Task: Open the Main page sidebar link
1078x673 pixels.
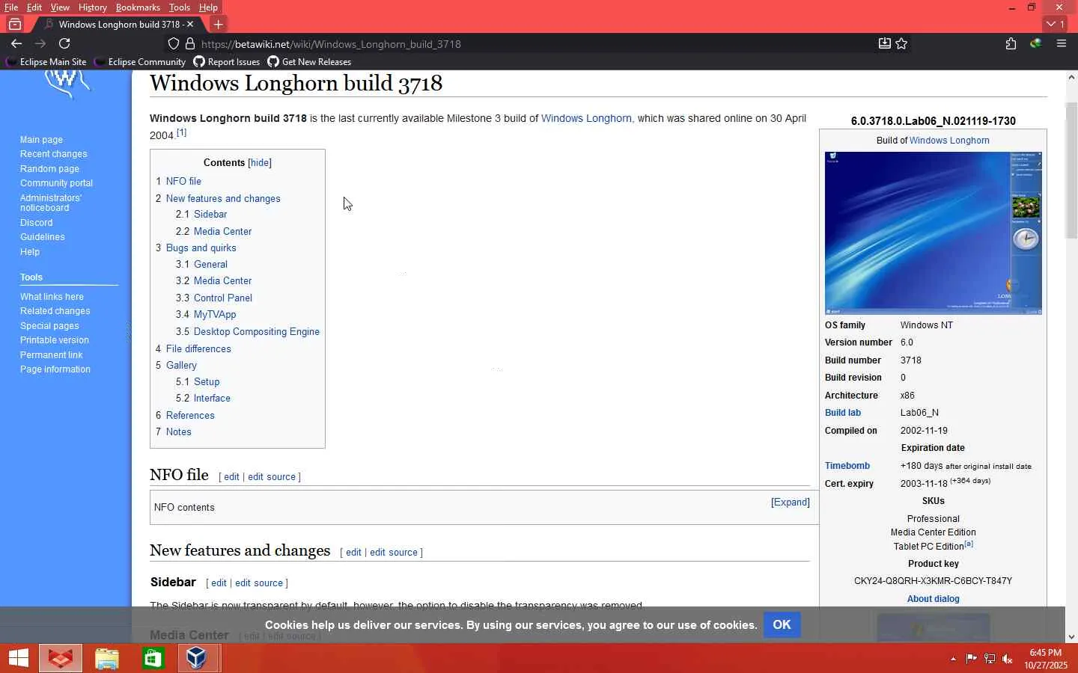Action: click(x=41, y=140)
